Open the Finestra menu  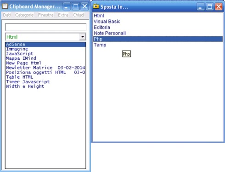tap(46, 15)
